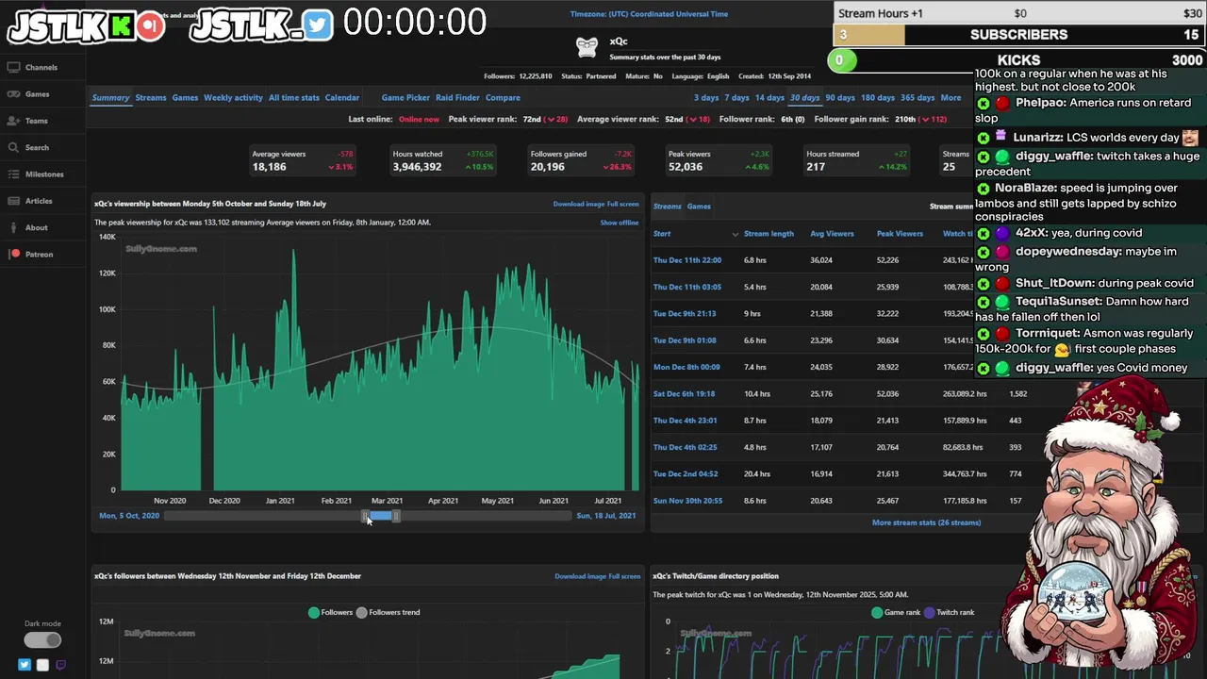Click the Average viewers 18,186 stat card
The image size is (1207, 679).
point(304,160)
